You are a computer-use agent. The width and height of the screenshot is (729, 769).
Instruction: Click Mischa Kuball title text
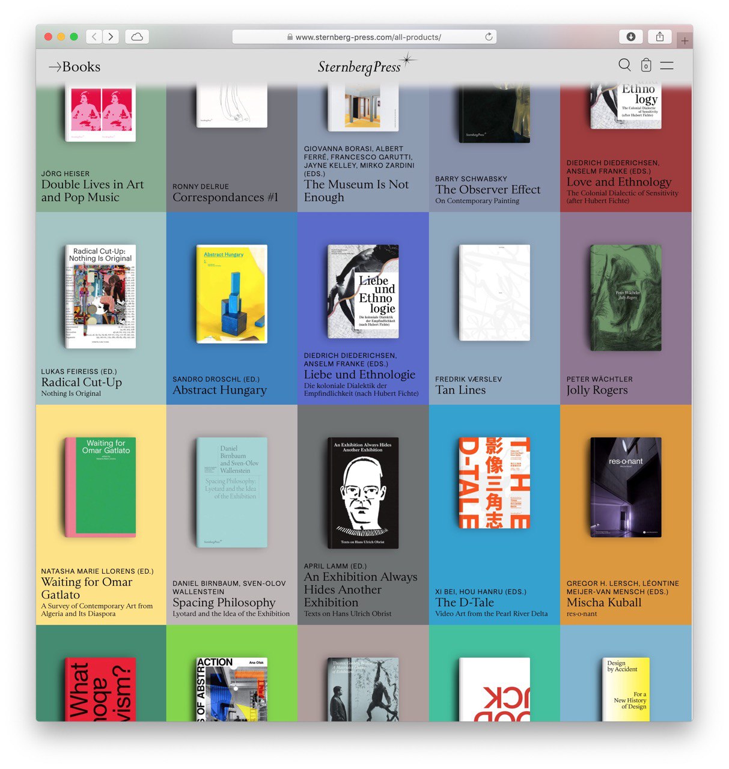tap(604, 602)
